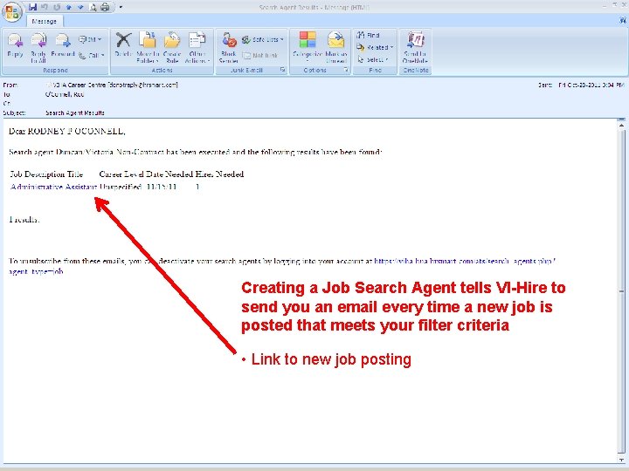This screenshot has height=471, width=629.
Task: Mark the message as Unread
Action: point(335,46)
